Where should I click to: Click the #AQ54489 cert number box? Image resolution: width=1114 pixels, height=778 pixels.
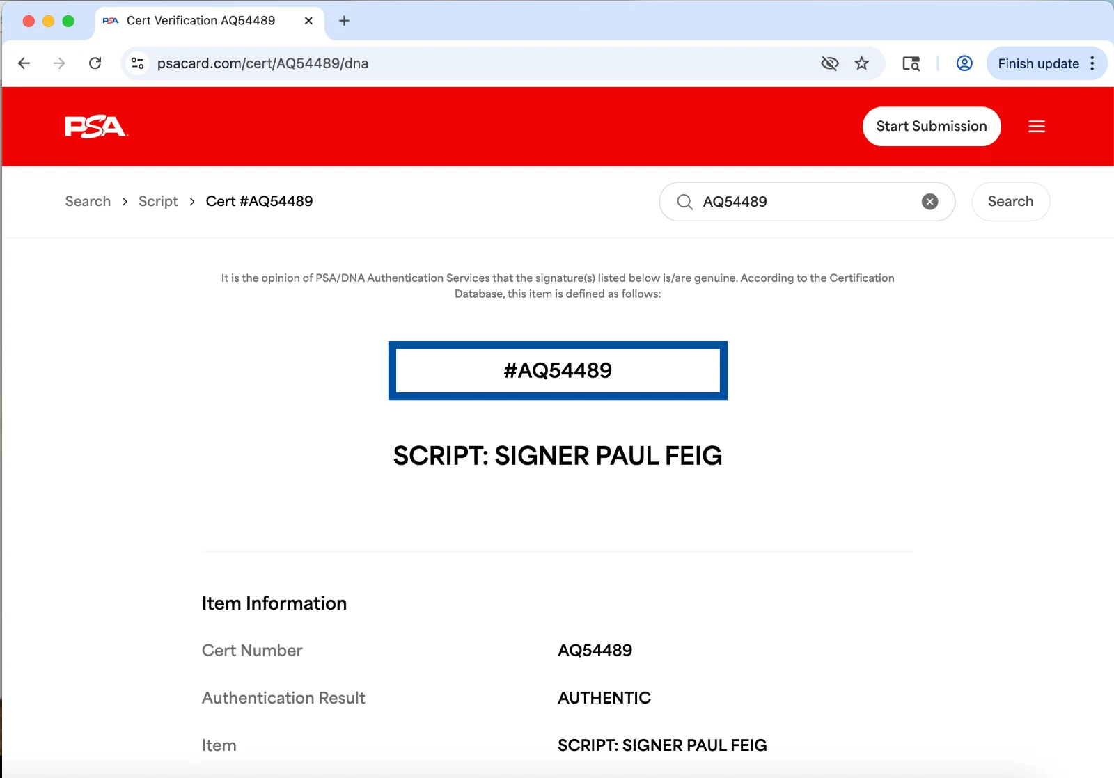coord(558,370)
